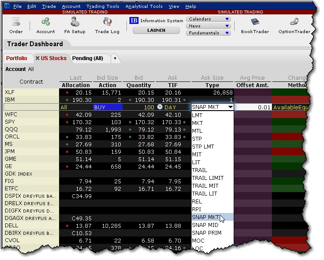Open the Account toolbar icon
The width and height of the screenshot is (324, 260).
coord(46,26)
